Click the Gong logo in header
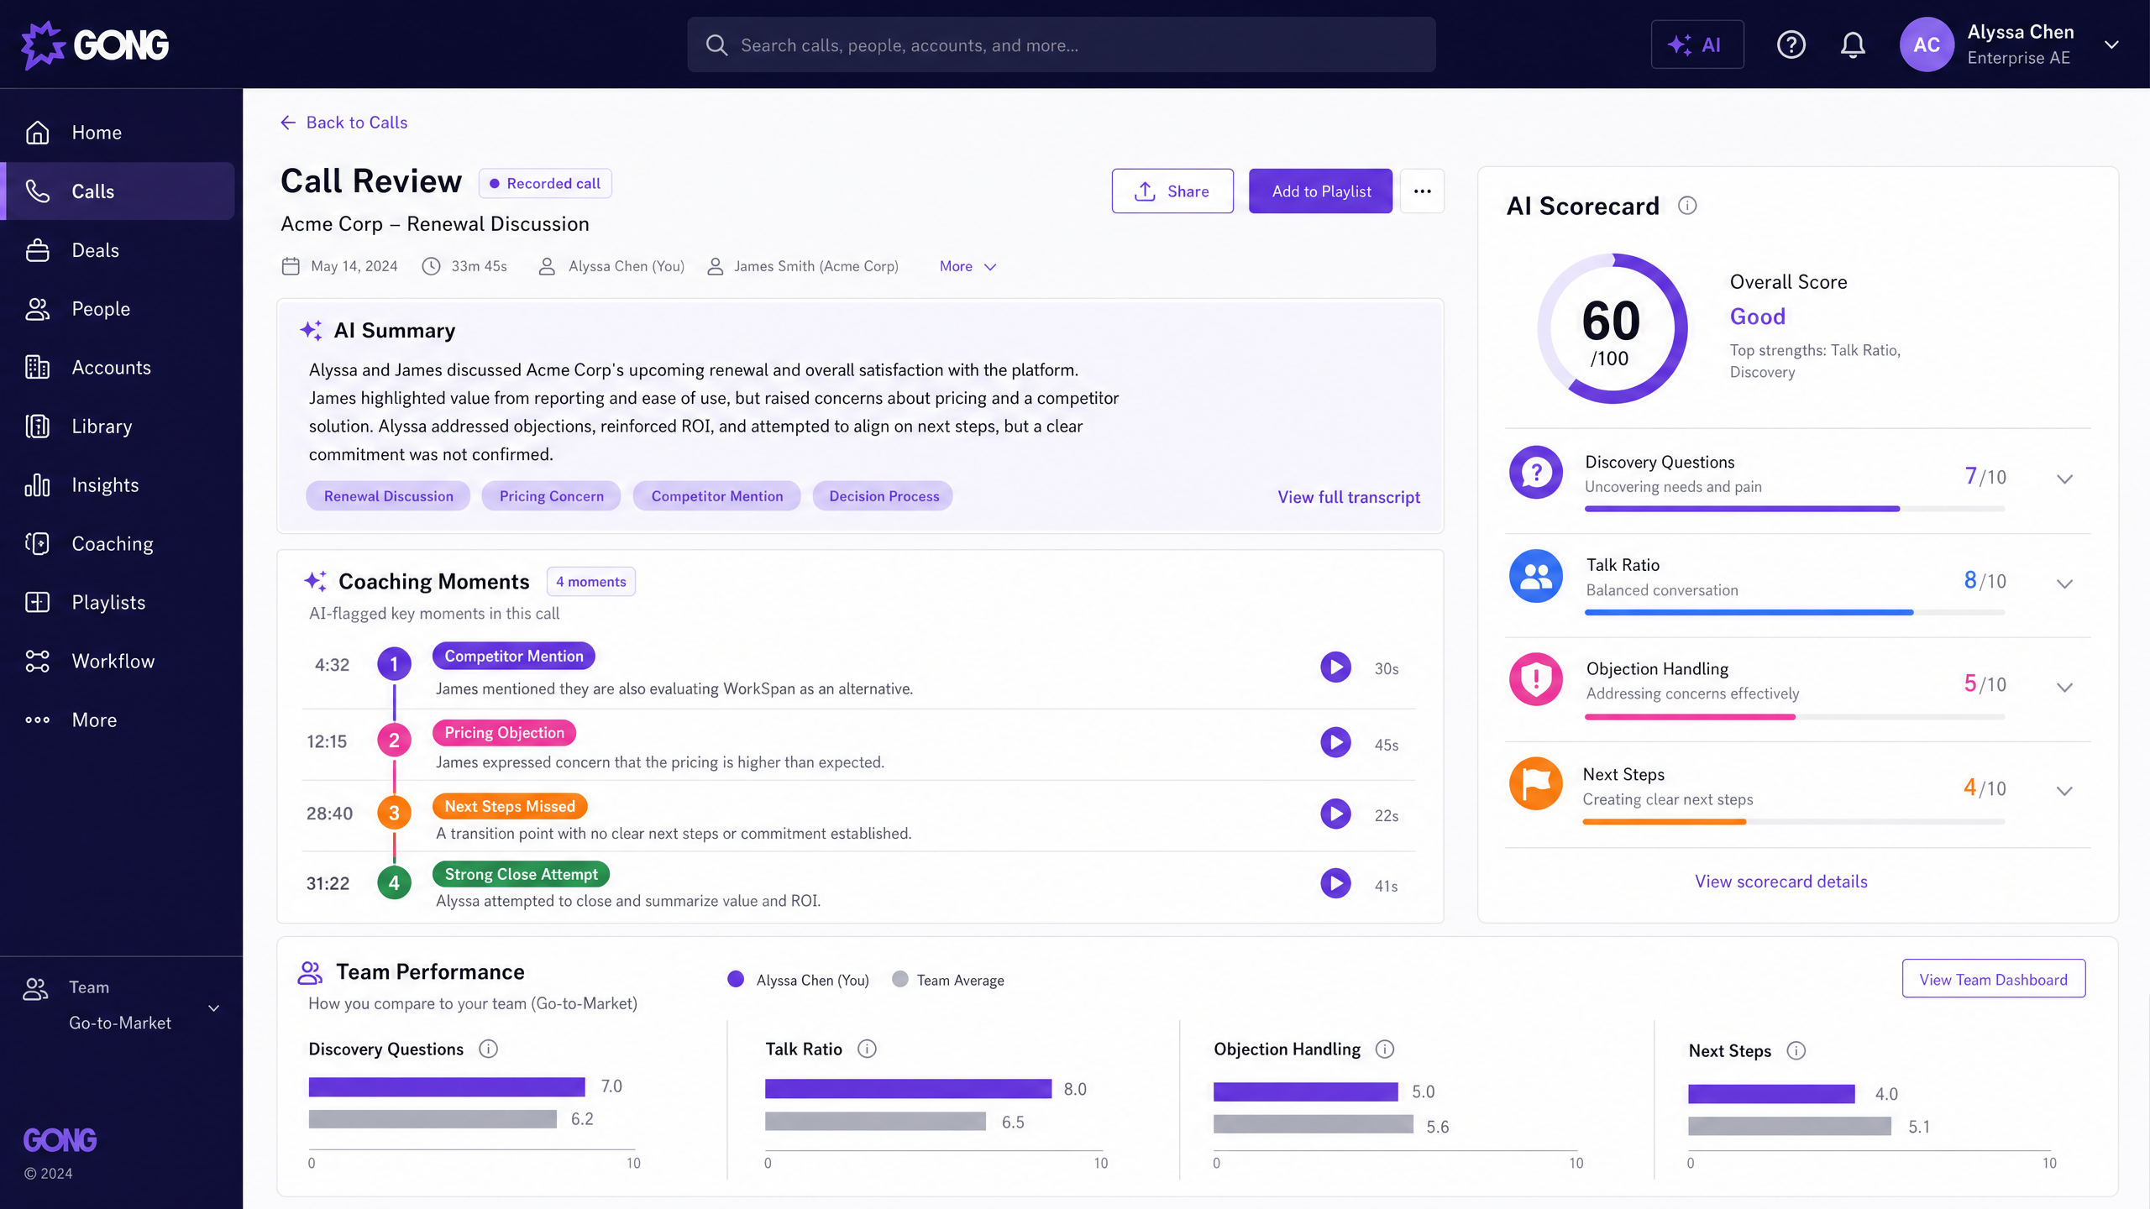Image resolution: width=2150 pixels, height=1209 pixels. point(95,44)
